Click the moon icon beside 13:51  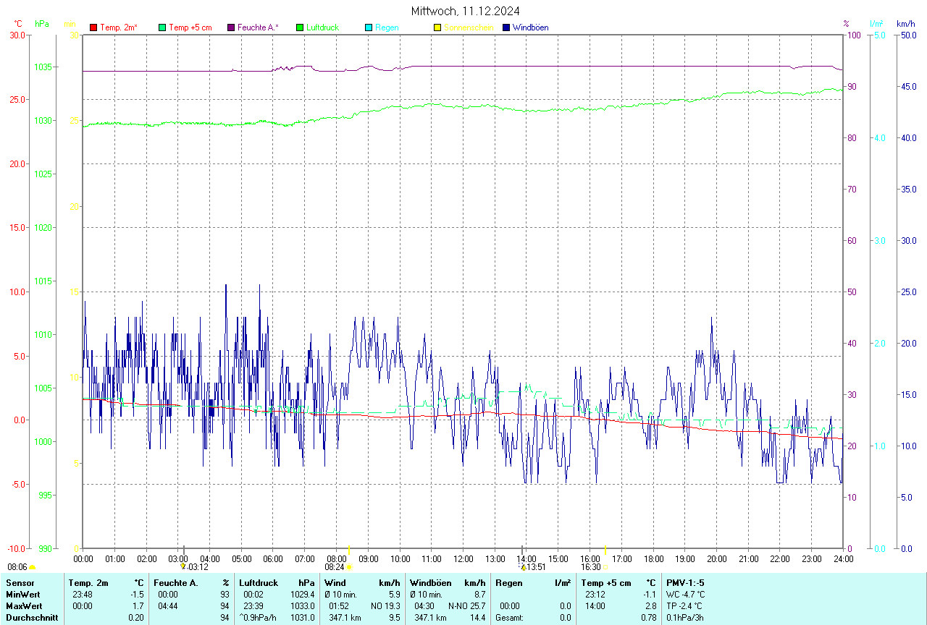(x=523, y=567)
